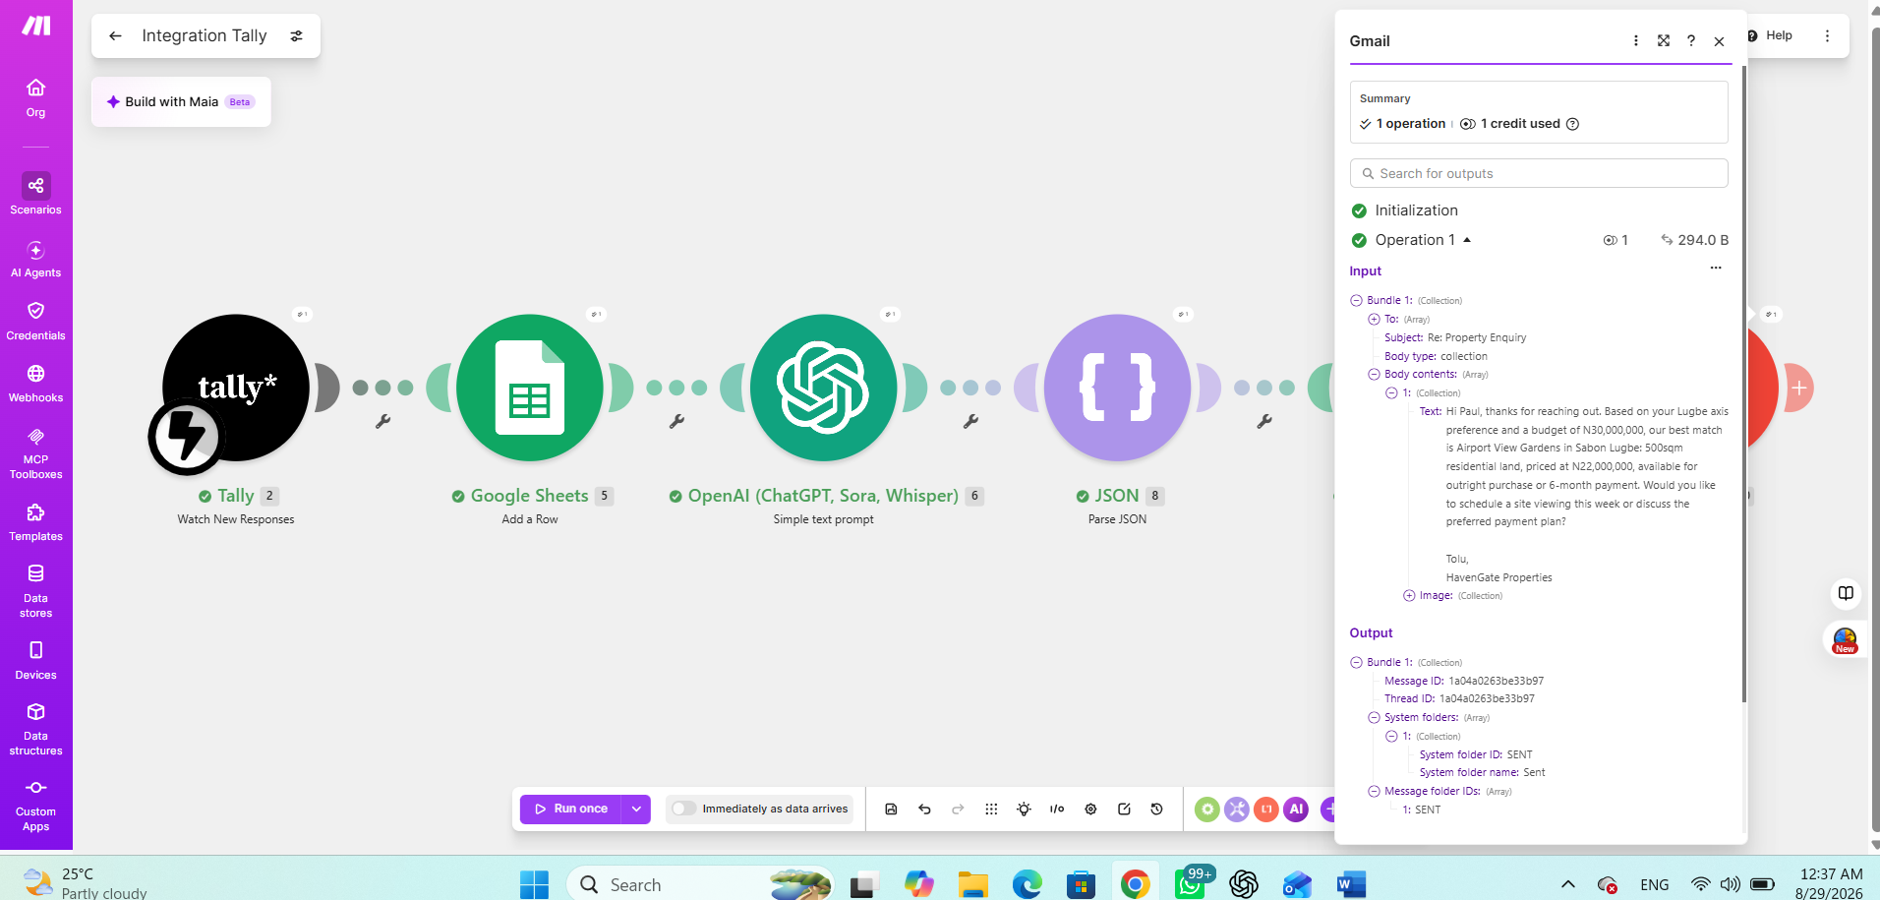
Task: Click the explain flow lightbulb icon
Action: point(1024,809)
